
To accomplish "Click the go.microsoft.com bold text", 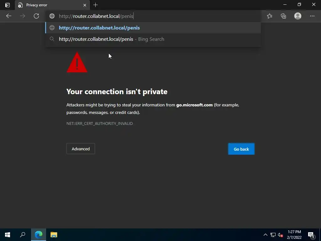I will 194,105.
